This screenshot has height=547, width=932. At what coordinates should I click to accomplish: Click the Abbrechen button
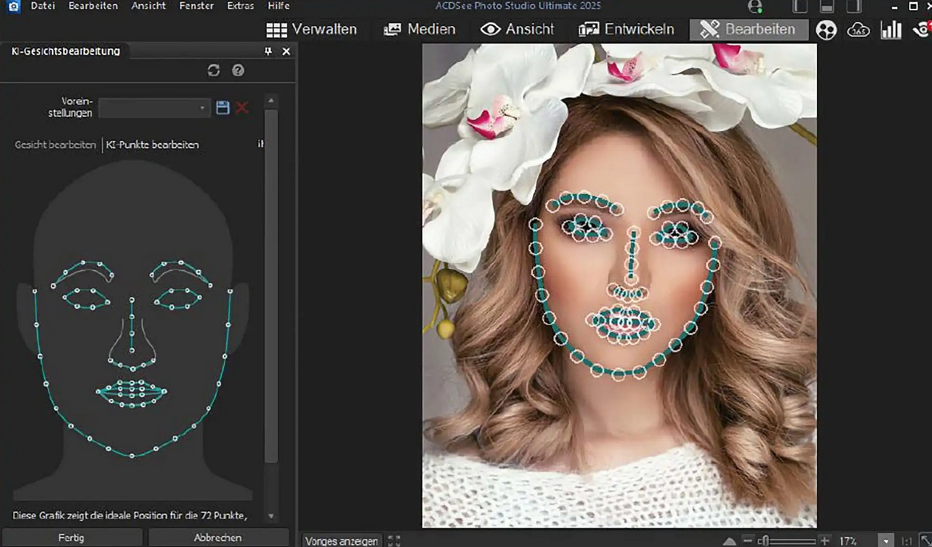218,538
